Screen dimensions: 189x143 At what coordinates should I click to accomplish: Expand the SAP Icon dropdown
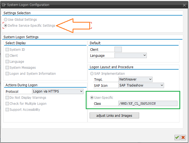click(x=141, y=85)
